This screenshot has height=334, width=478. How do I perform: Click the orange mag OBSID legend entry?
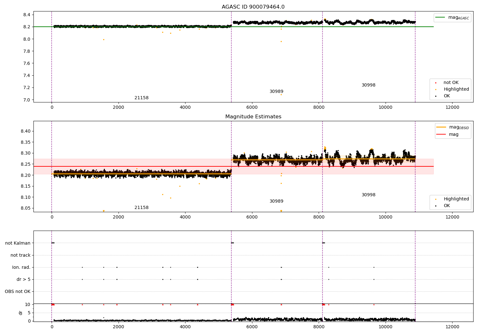click(453, 127)
